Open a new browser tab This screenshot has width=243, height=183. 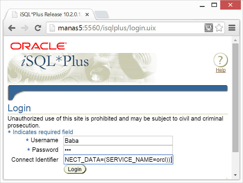click(x=101, y=14)
